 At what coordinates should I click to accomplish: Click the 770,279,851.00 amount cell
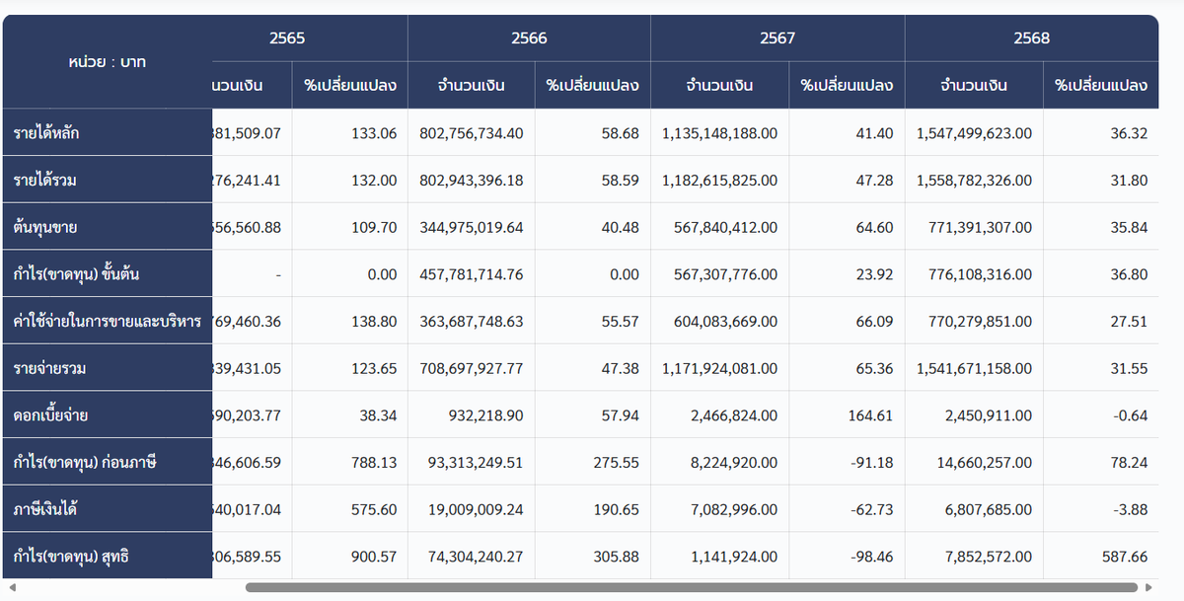[975, 321]
